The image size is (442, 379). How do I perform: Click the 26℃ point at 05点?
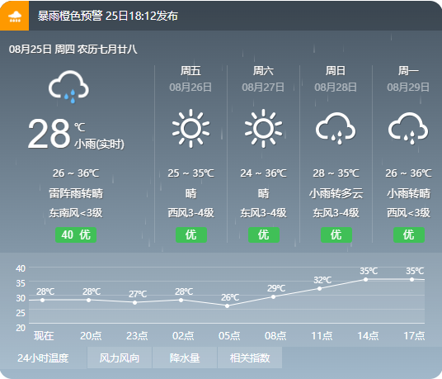click(x=228, y=306)
